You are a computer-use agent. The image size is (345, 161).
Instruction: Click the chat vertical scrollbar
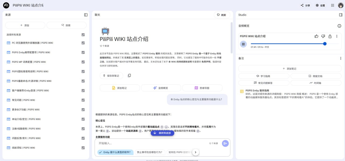[x=232, y=38]
